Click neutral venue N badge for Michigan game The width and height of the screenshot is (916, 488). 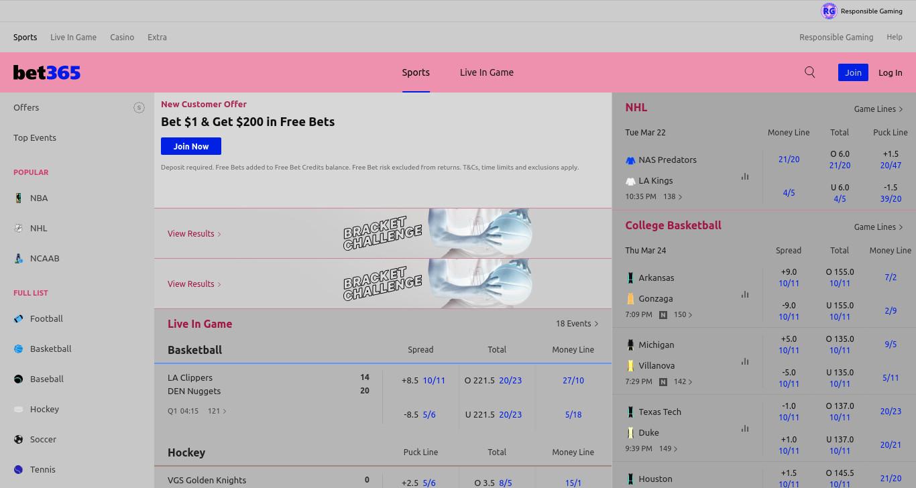click(663, 382)
